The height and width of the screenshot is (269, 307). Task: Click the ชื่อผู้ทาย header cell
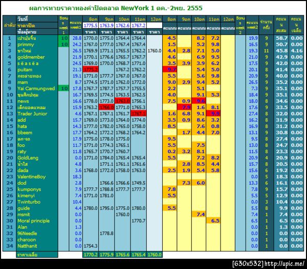pos(37,32)
